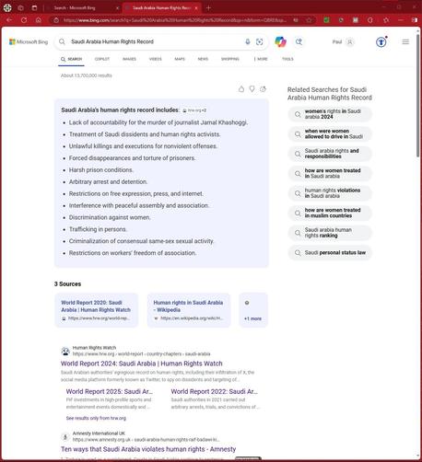Search how women treated in muslim countries

(330, 213)
